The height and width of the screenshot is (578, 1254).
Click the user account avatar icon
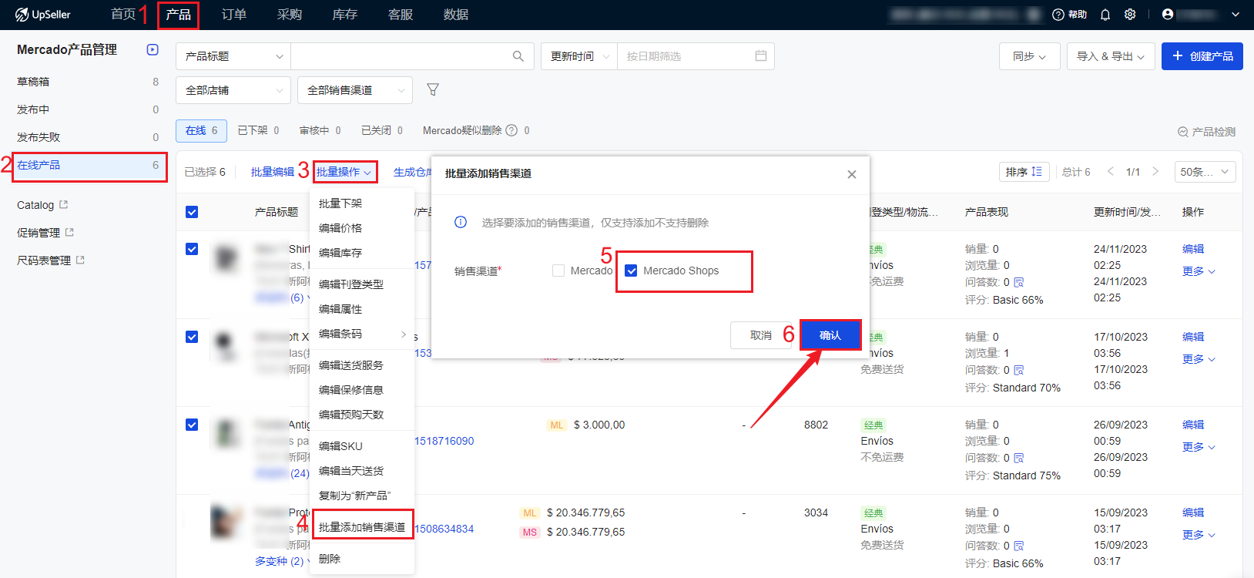1168,14
